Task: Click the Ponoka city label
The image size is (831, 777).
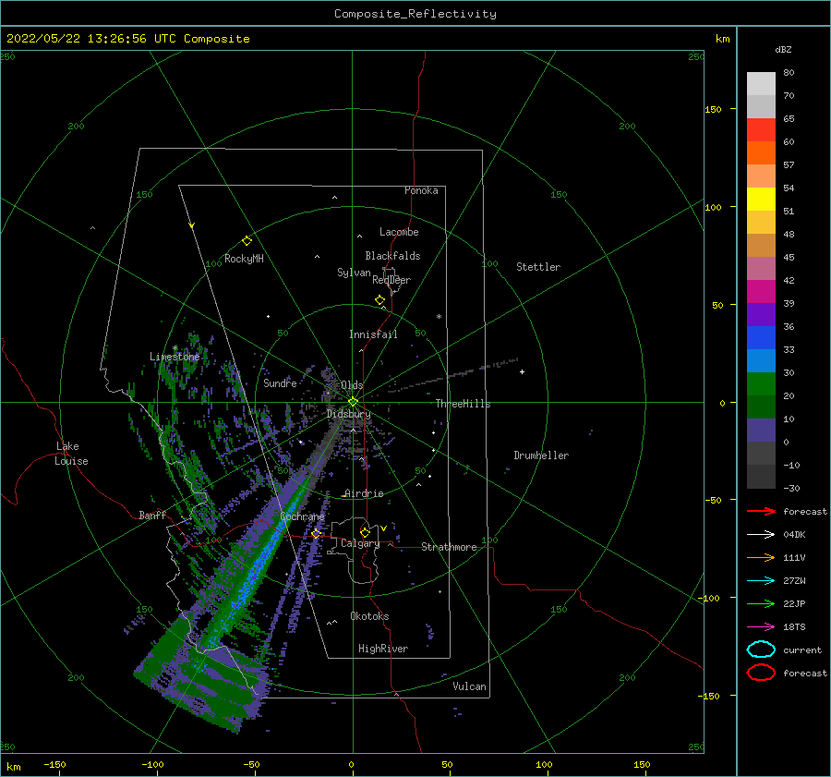Action: coord(421,190)
